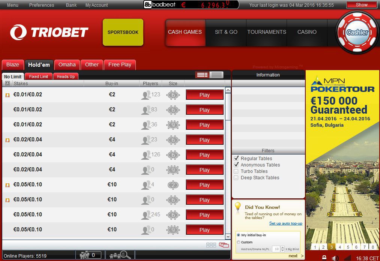Viewport: 380px width, 261px height.
Task: Click the Show balance button
Action: point(362,5)
